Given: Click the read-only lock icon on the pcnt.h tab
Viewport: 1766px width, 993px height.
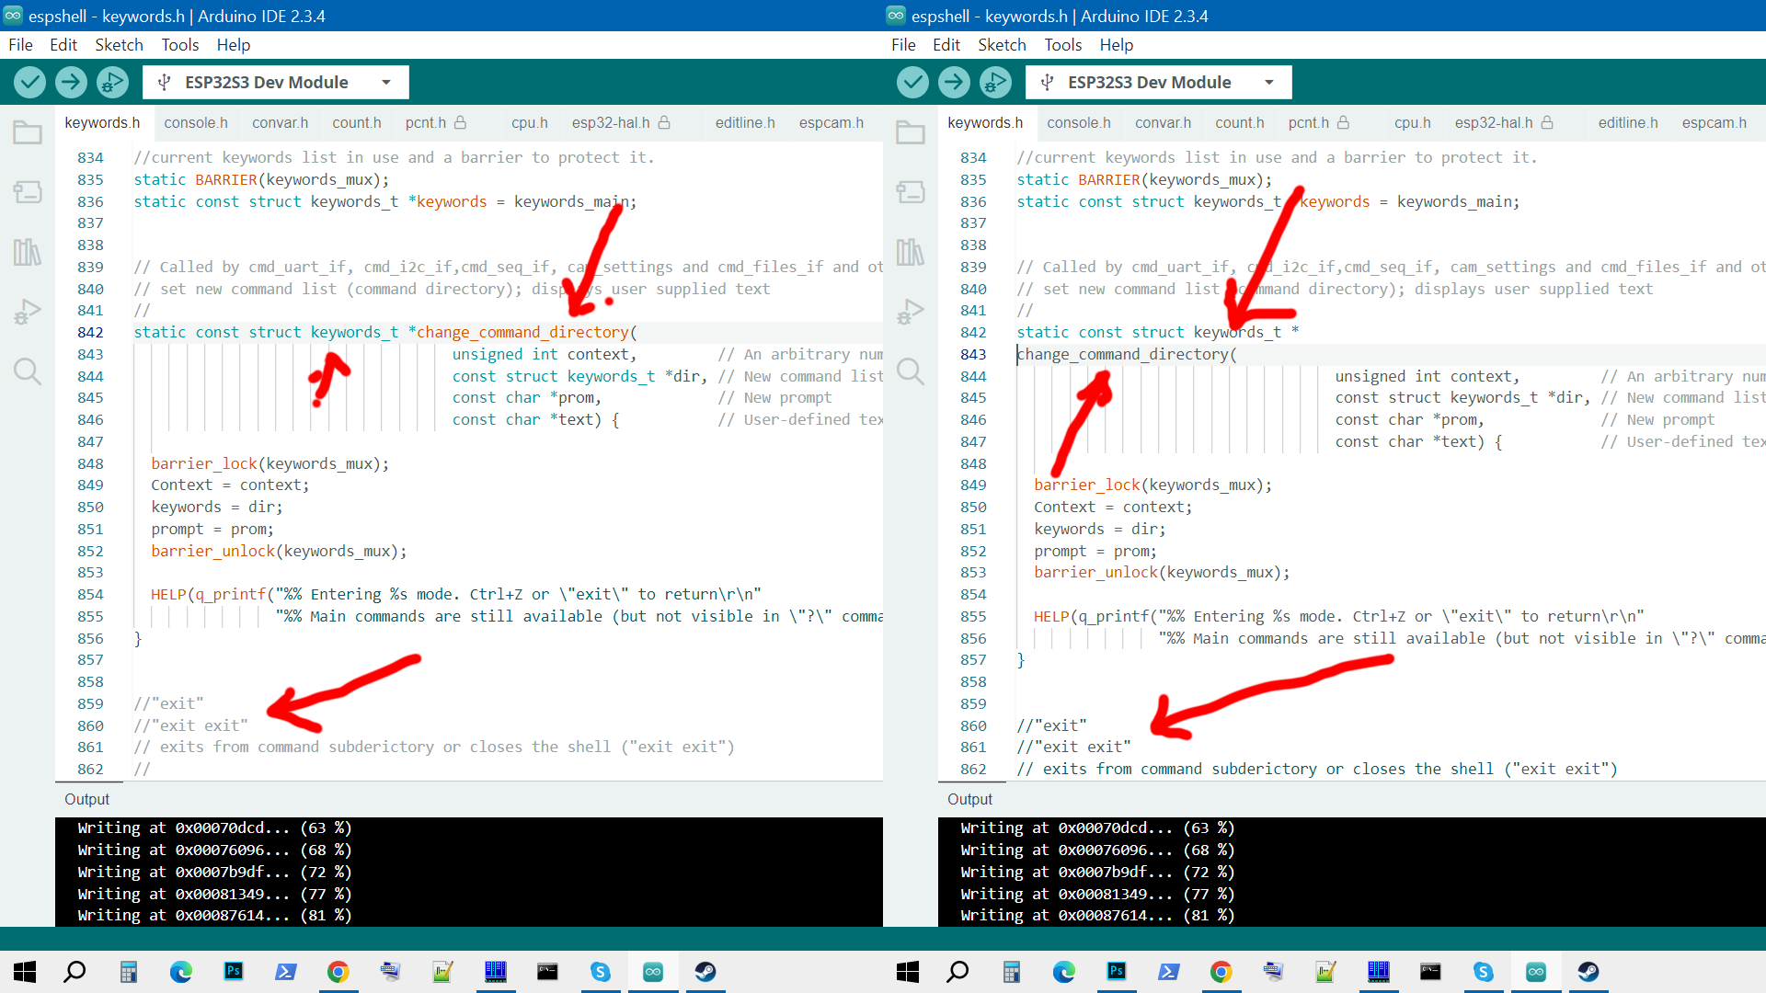Looking at the screenshot, I should point(462,122).
